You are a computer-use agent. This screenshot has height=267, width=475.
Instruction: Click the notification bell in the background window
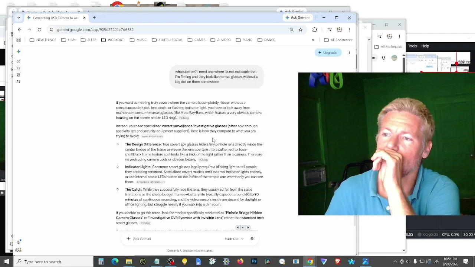coord(383,58)
